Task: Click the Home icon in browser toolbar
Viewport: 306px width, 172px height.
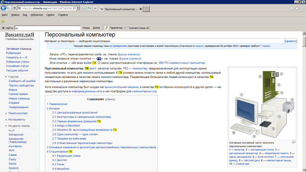Action: tap(291, 8)
